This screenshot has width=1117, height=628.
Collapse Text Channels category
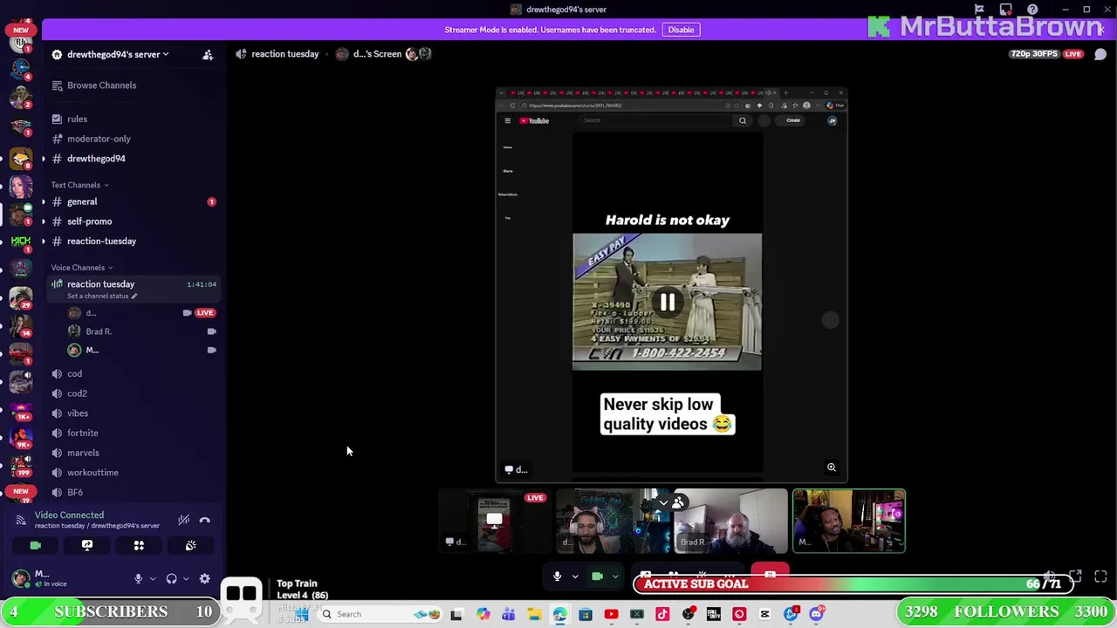point(79,185)
